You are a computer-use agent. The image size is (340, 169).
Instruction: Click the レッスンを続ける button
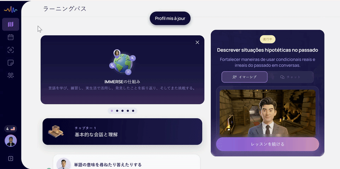pyautogui.click(x=267, y=144)
